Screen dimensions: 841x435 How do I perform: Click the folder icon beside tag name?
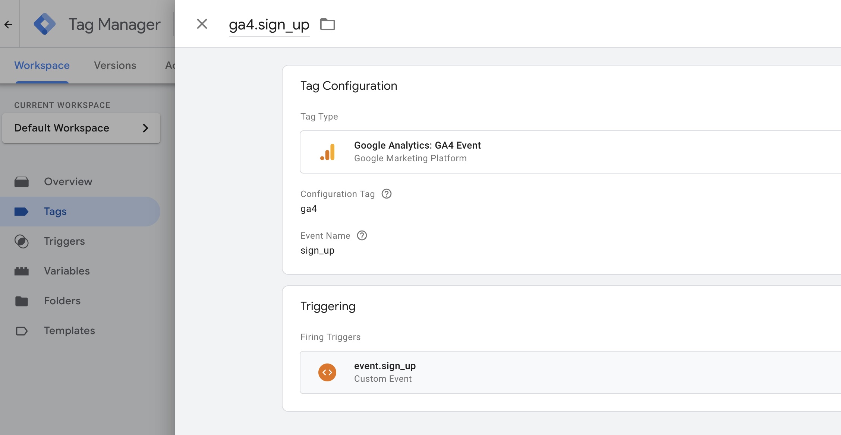[327, 25]
